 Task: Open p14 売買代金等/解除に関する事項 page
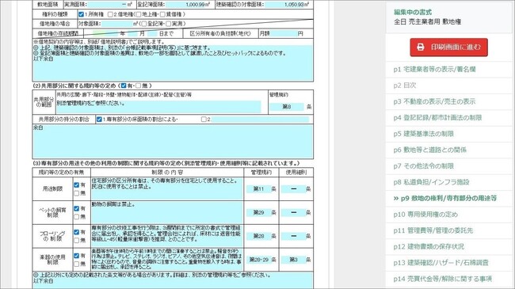pos(442,279)
